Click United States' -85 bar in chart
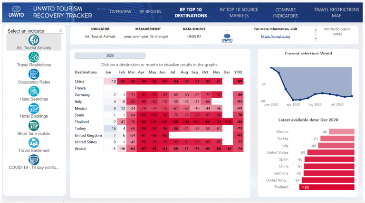Image resolution: width=365 pixels, height=203 pixels. [x=331, y=152]
